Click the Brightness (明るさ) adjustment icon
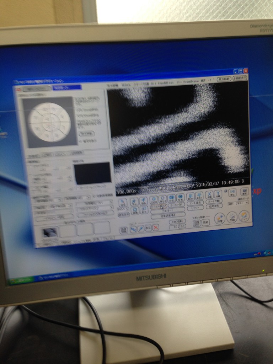Screen dimensions: 273x364 [163, 199]
